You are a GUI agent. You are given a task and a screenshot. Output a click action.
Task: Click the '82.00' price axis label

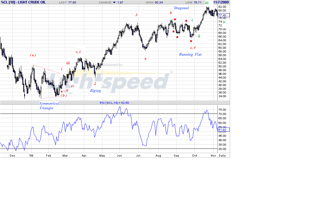point(222,7)
